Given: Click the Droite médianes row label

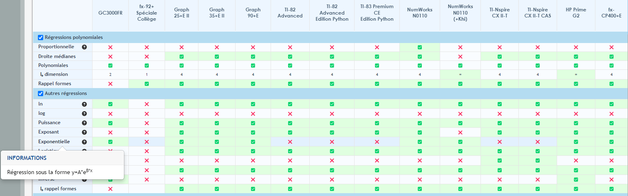Looking at the screenshot, I should [x=57, y=56].
